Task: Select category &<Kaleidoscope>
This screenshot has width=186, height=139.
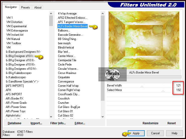Action: [16, 77]
